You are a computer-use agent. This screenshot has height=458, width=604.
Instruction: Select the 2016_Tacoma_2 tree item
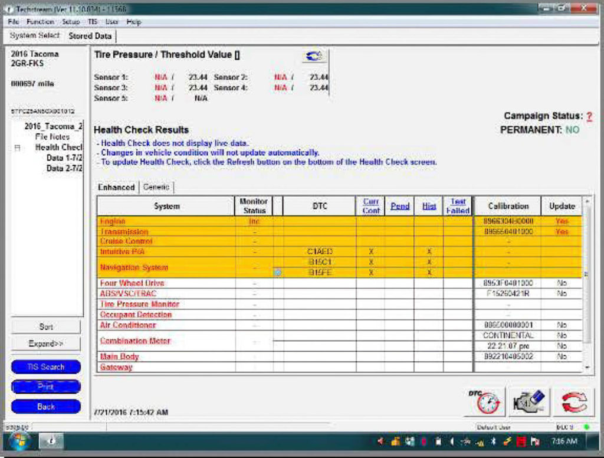point(53,126)
